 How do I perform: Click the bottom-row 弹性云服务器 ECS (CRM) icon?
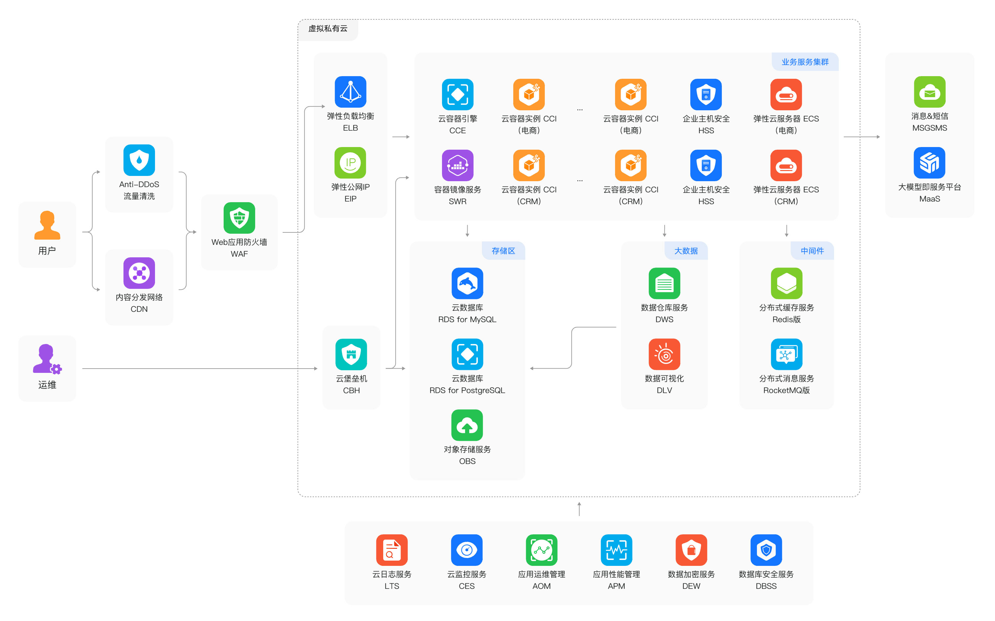click(x=786, y=165)
